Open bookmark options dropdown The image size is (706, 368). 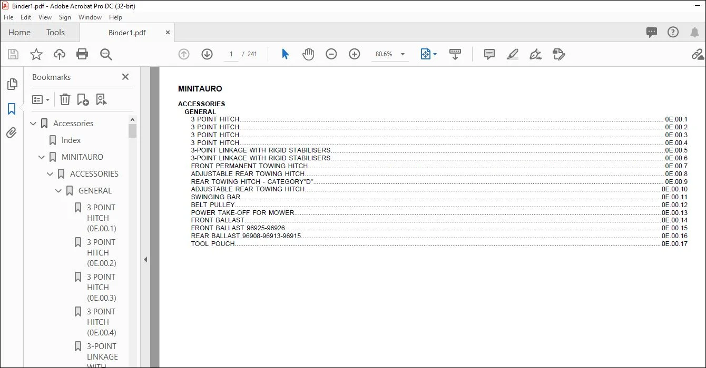41,99
